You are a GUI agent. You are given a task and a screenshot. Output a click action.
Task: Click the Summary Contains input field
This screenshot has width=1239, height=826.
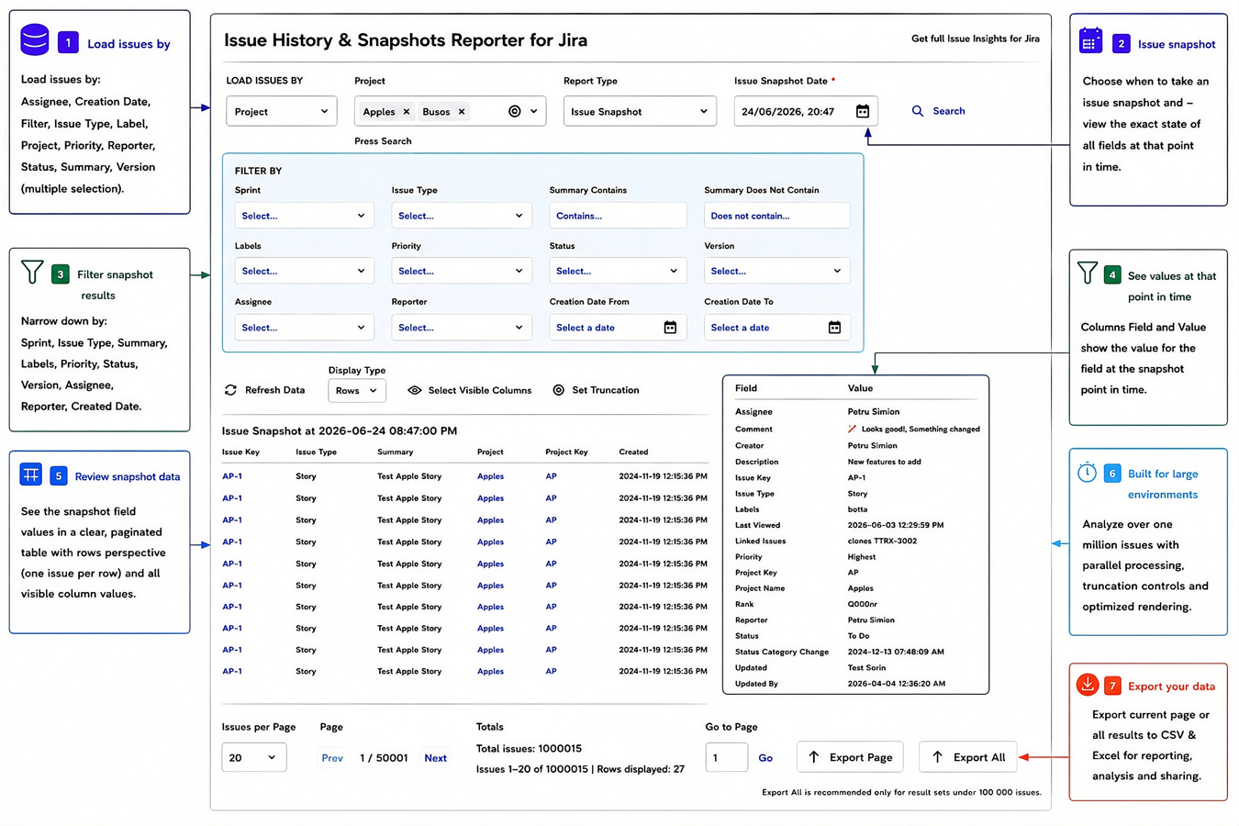pos(618,216)
